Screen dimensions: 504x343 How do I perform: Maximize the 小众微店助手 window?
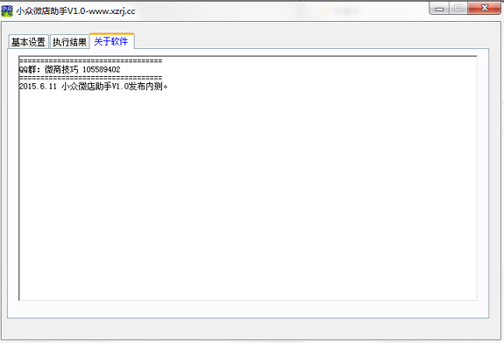click(x=458, y=9)
